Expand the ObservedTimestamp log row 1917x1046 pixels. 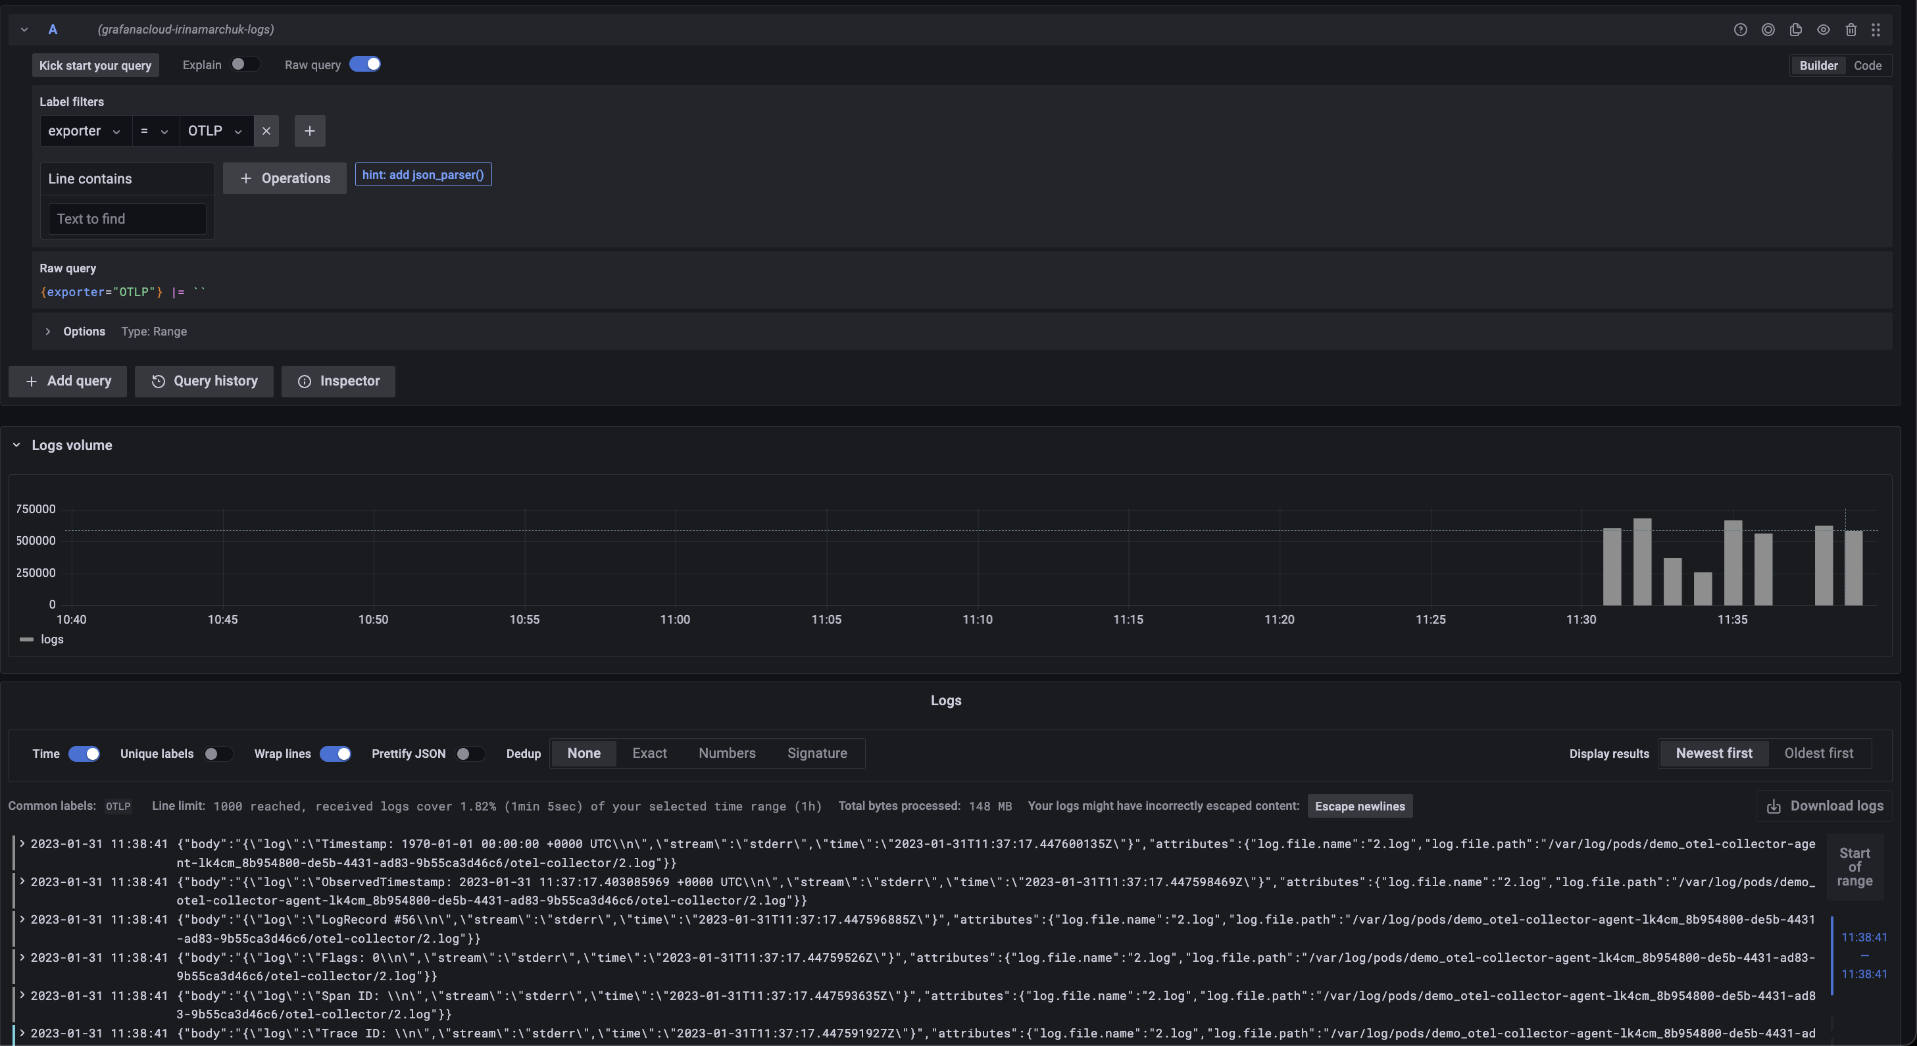(x=22, y=882)
